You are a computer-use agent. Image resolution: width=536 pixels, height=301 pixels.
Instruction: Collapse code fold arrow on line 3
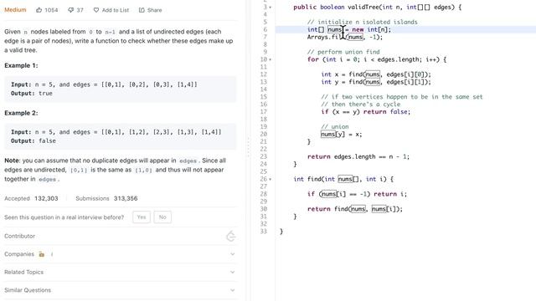(271, 8)
